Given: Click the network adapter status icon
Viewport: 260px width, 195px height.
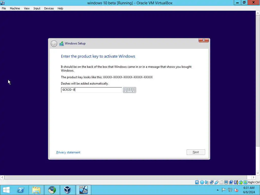Looking at the screenshot, I should [212, 182].
